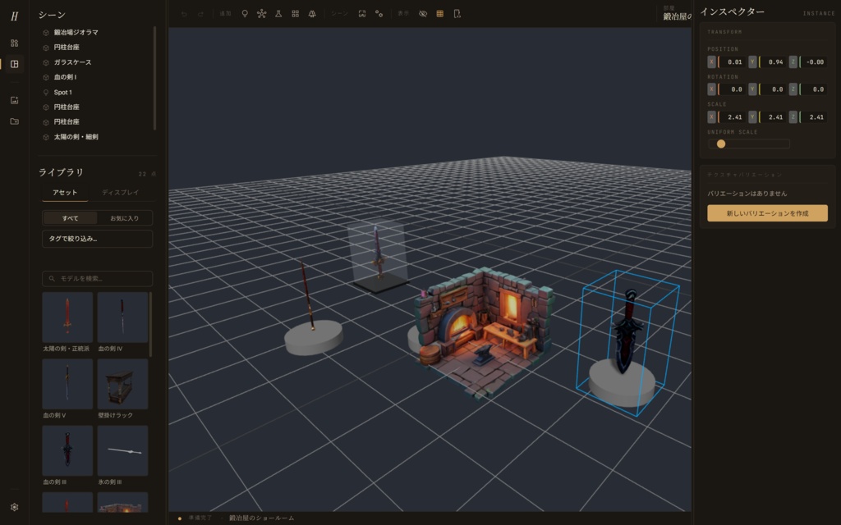Click Scale Y value field

click(x=772, y=117)
